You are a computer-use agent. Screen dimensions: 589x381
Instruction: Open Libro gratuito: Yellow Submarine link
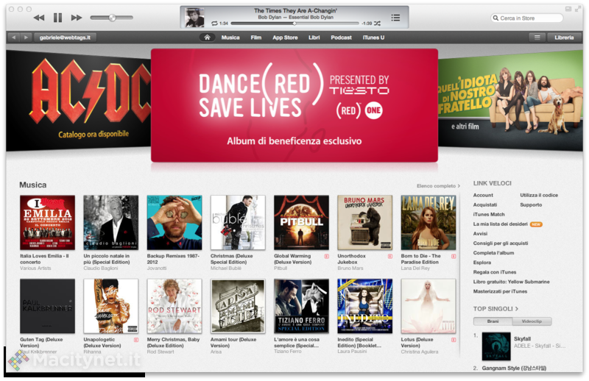pyautogui.click(x=511, y=282)
